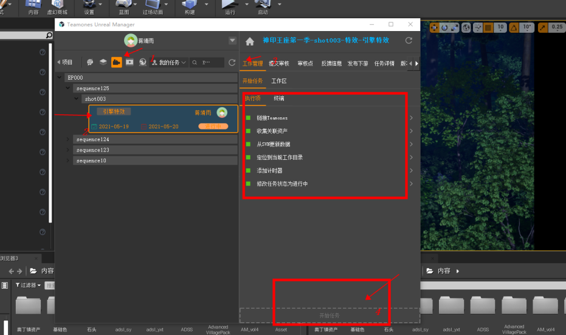Viewport: 566px width, 335px height.
Task: Select the 工作区 sub-tab
Action: [x=279, y=81]
